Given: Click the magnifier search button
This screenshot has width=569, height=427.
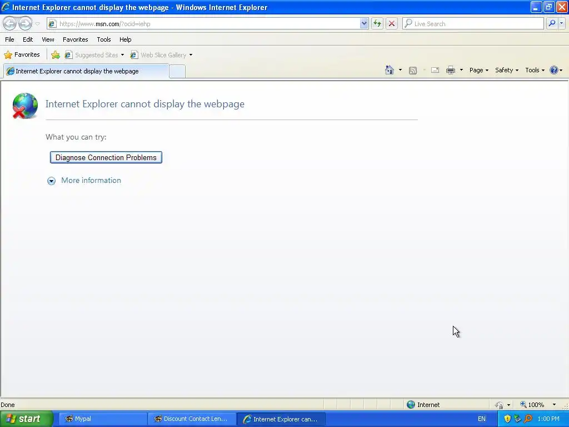Looking at the screenshot, I should pos(552,23).
